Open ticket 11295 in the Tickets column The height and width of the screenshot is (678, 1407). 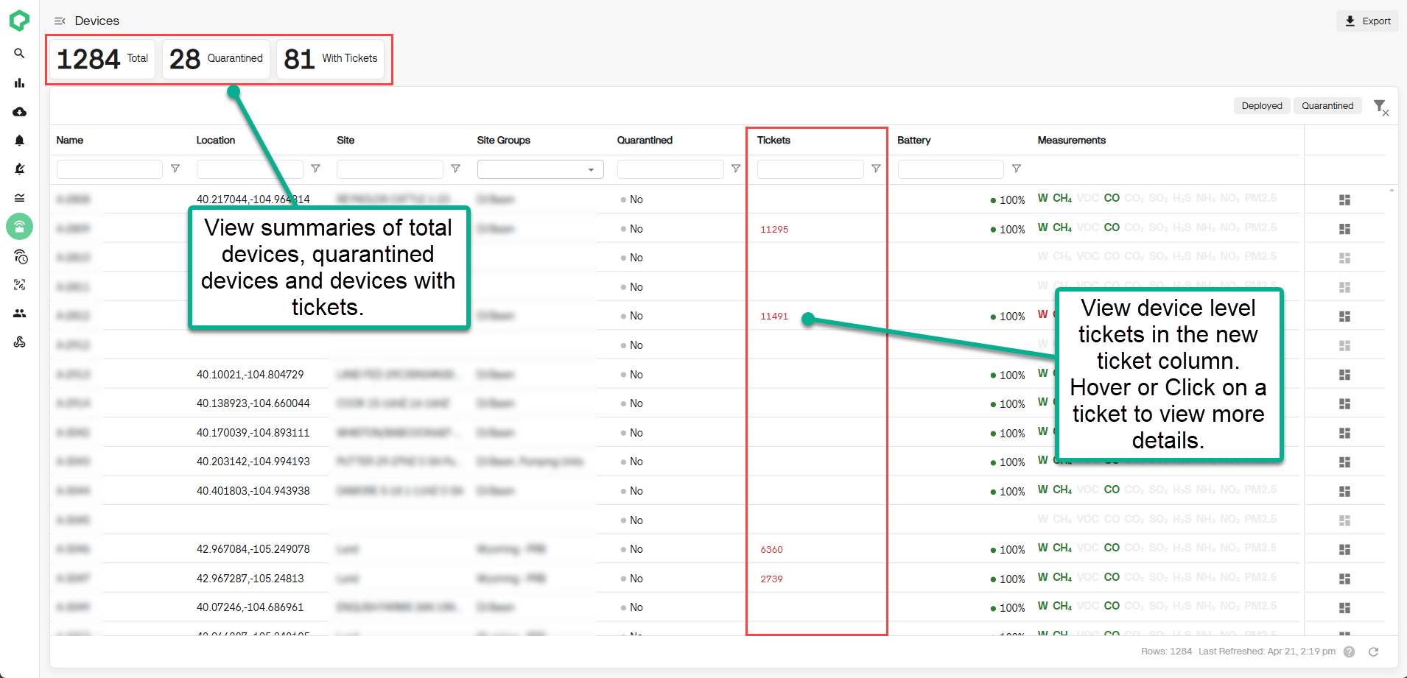click(773, 229)
